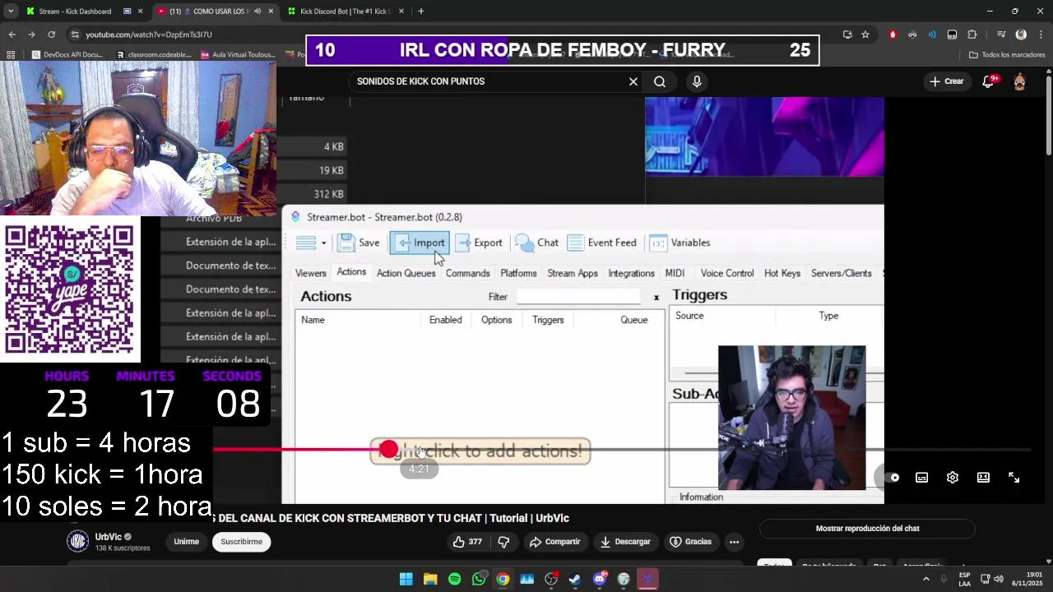The height and width of the screenshot is (592, 1053).
Task: Toggle the YouTube autoplay switch
Action: pyautogui.click(x=892, y=478)
